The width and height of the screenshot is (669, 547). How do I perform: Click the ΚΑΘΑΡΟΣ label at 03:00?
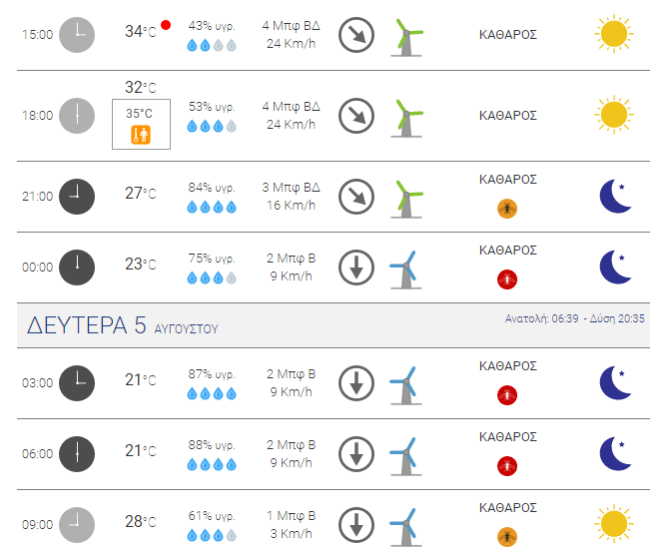[507, 366]
